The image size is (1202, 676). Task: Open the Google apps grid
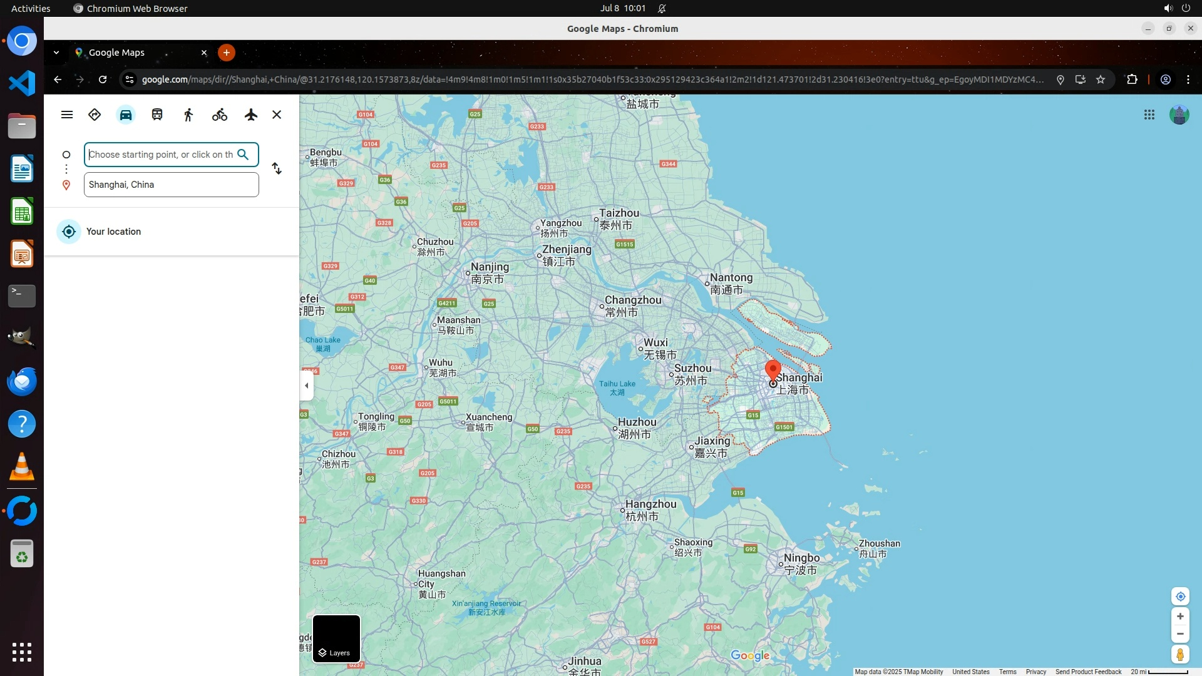tap(1149, 115)
